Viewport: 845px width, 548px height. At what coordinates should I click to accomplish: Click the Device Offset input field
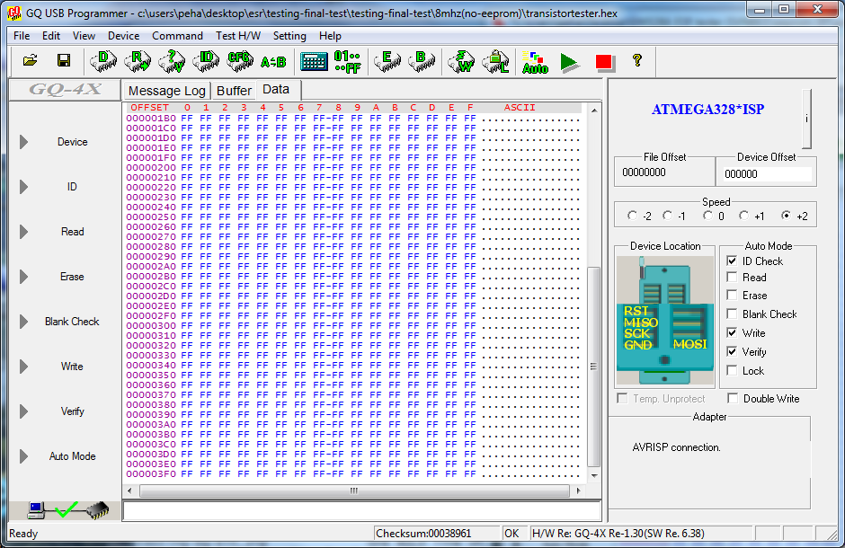tap(766, 173)
